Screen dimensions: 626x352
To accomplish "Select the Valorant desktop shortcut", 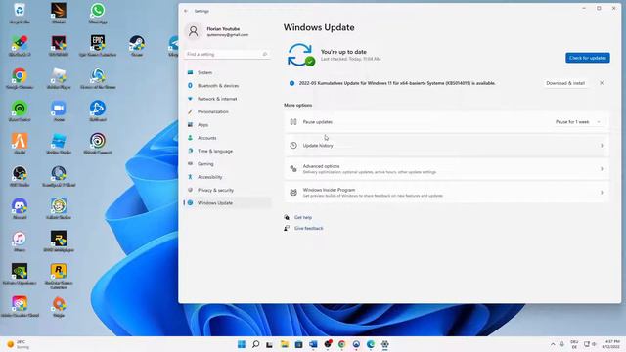I will [x=59, y=46].
